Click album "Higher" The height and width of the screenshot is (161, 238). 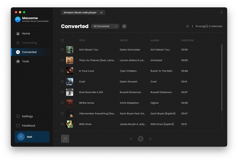click(154, 103)
